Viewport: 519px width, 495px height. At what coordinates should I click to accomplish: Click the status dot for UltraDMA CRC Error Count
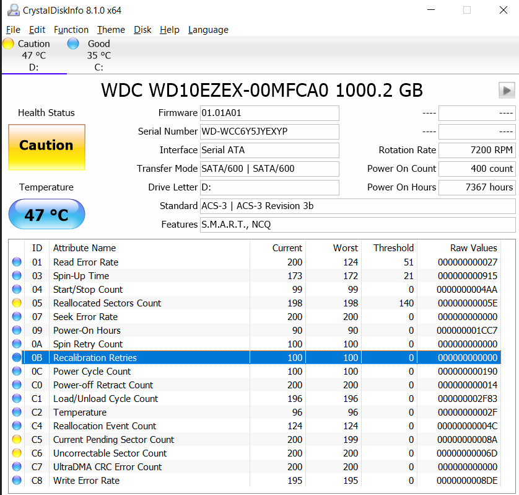click(x=17, y=466)
